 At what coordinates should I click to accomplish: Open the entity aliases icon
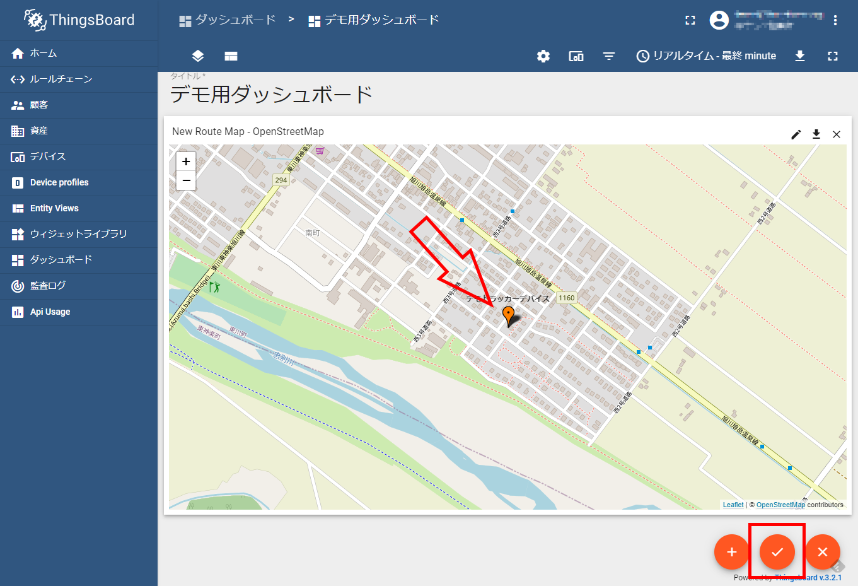576,56
